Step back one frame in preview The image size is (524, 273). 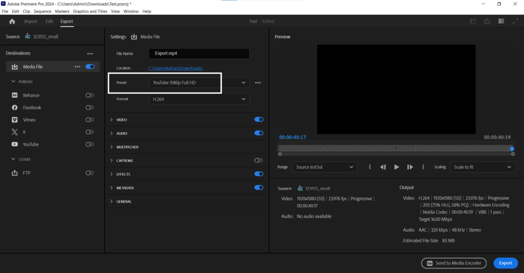(x=383, y=167)
